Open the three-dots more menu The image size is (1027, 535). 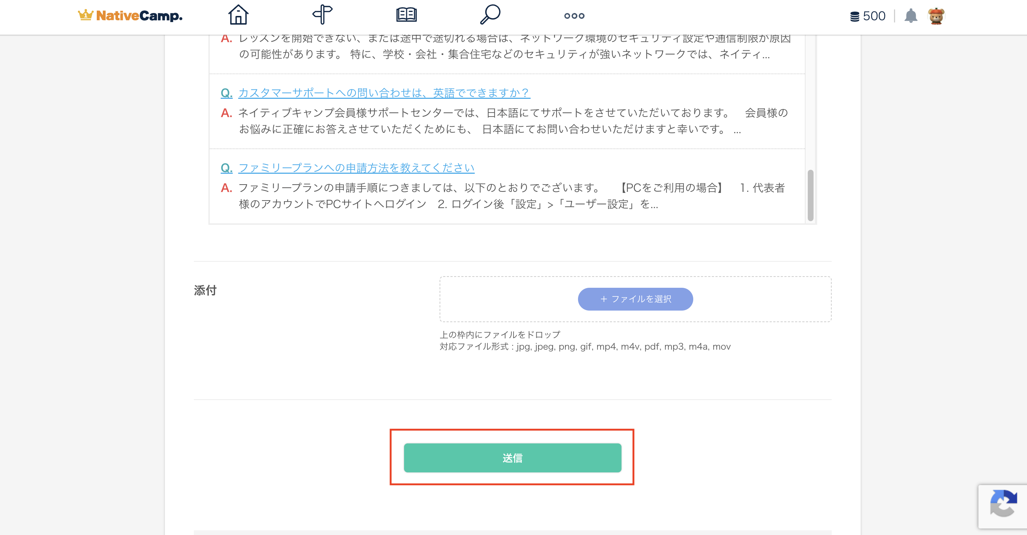click(574, 16)
